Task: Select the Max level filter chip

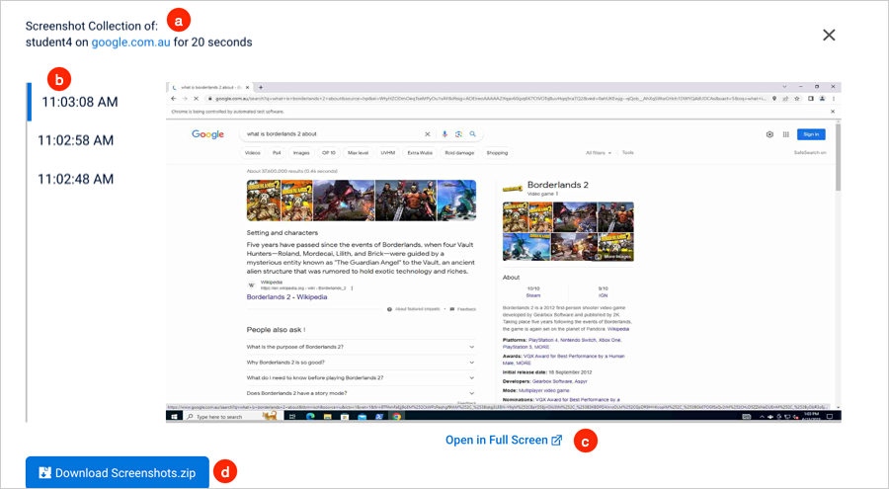Action: pos(358,152)
